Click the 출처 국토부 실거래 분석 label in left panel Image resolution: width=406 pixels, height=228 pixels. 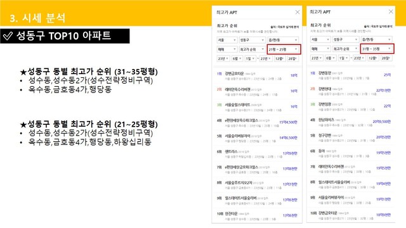pos(285,27)
